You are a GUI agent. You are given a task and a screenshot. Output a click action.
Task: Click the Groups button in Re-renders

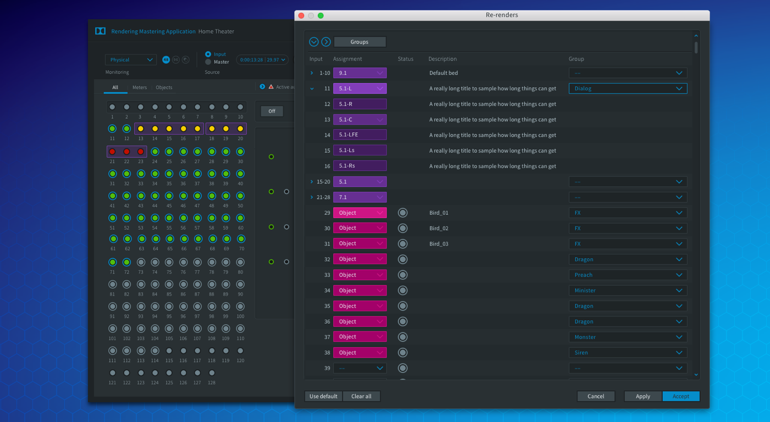360,42
